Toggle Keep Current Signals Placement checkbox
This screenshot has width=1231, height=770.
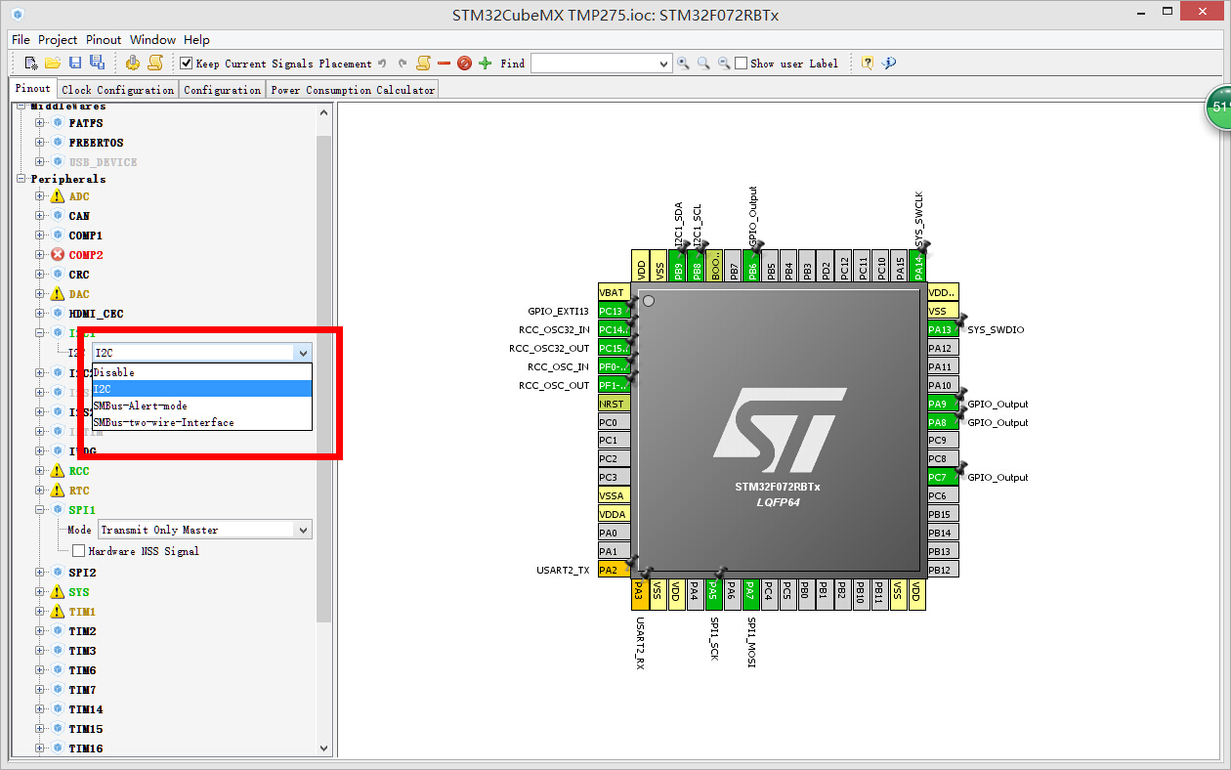click(x=187, y=63)
